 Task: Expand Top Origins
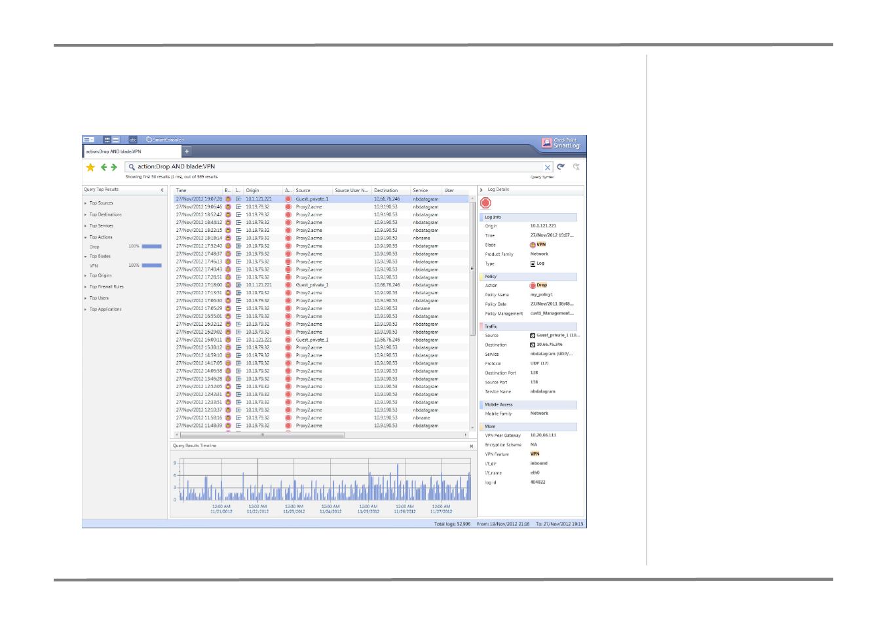86,275
